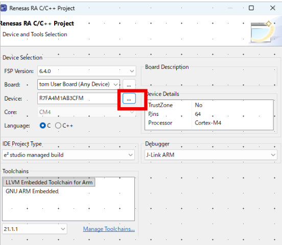Maximize the project wizard window
Screen dimensions: 282x245
pos(251,8)
